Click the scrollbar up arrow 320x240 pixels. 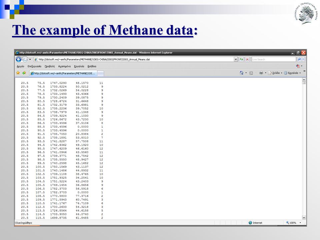coord(304,80)
